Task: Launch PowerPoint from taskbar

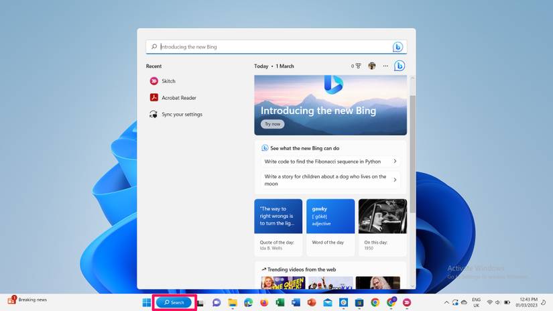Action: click(312, 302)
